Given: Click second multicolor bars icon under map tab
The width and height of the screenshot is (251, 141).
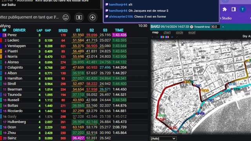Looking at the screenshot, I should click(x=167, y=37).
